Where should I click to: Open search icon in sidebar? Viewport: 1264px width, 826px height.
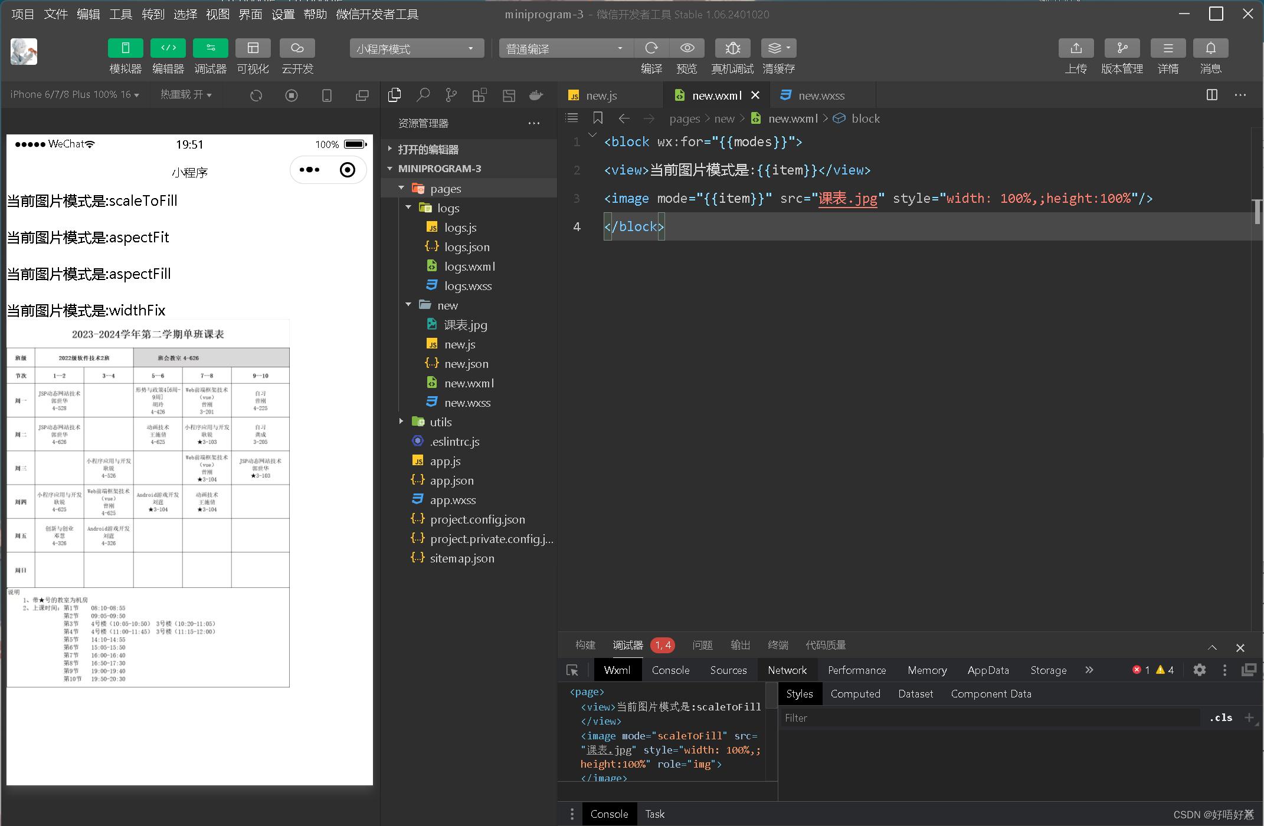[x=423, y=95]
